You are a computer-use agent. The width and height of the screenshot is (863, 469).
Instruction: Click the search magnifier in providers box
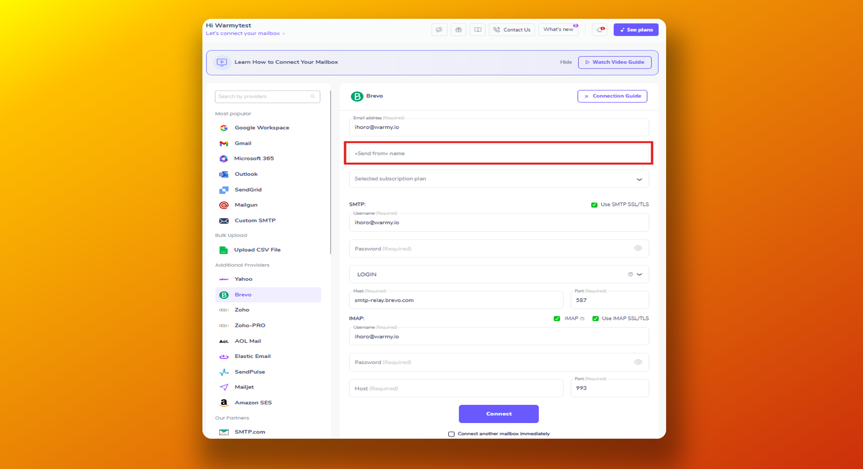coord(313,96)
